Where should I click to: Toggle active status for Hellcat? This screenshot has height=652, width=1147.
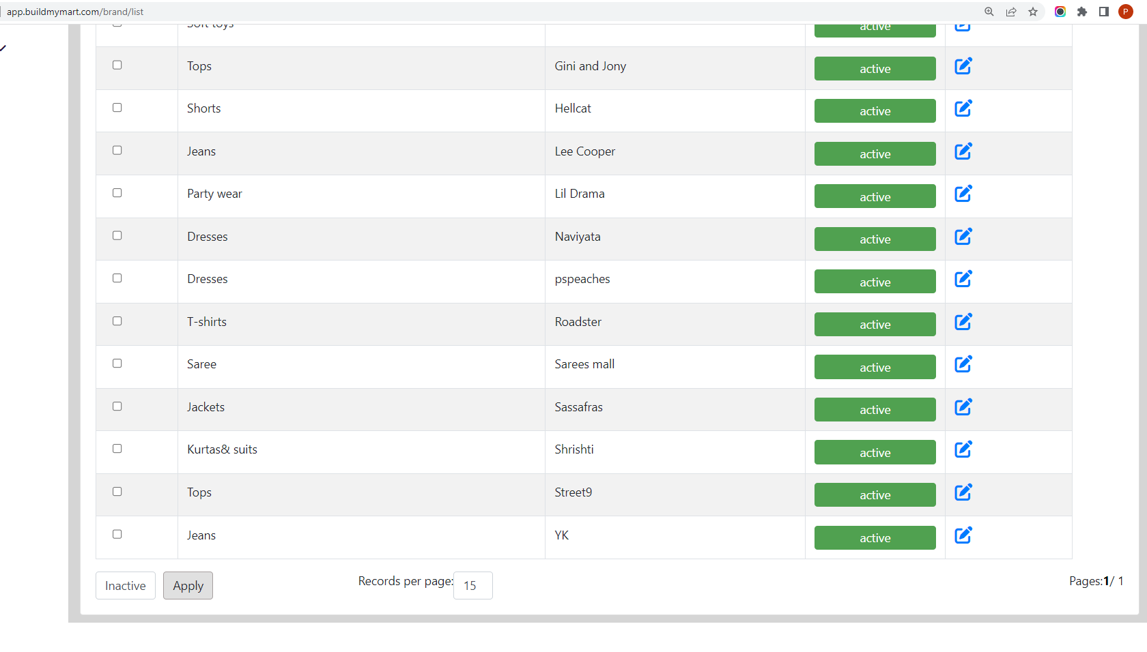point(875,111)
